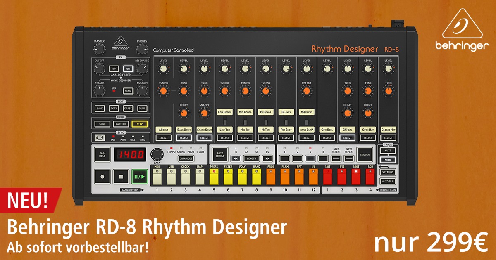Click the Accent LEVEL knob
The height and width of the screenshot is (260, 496).
point(163,69)
